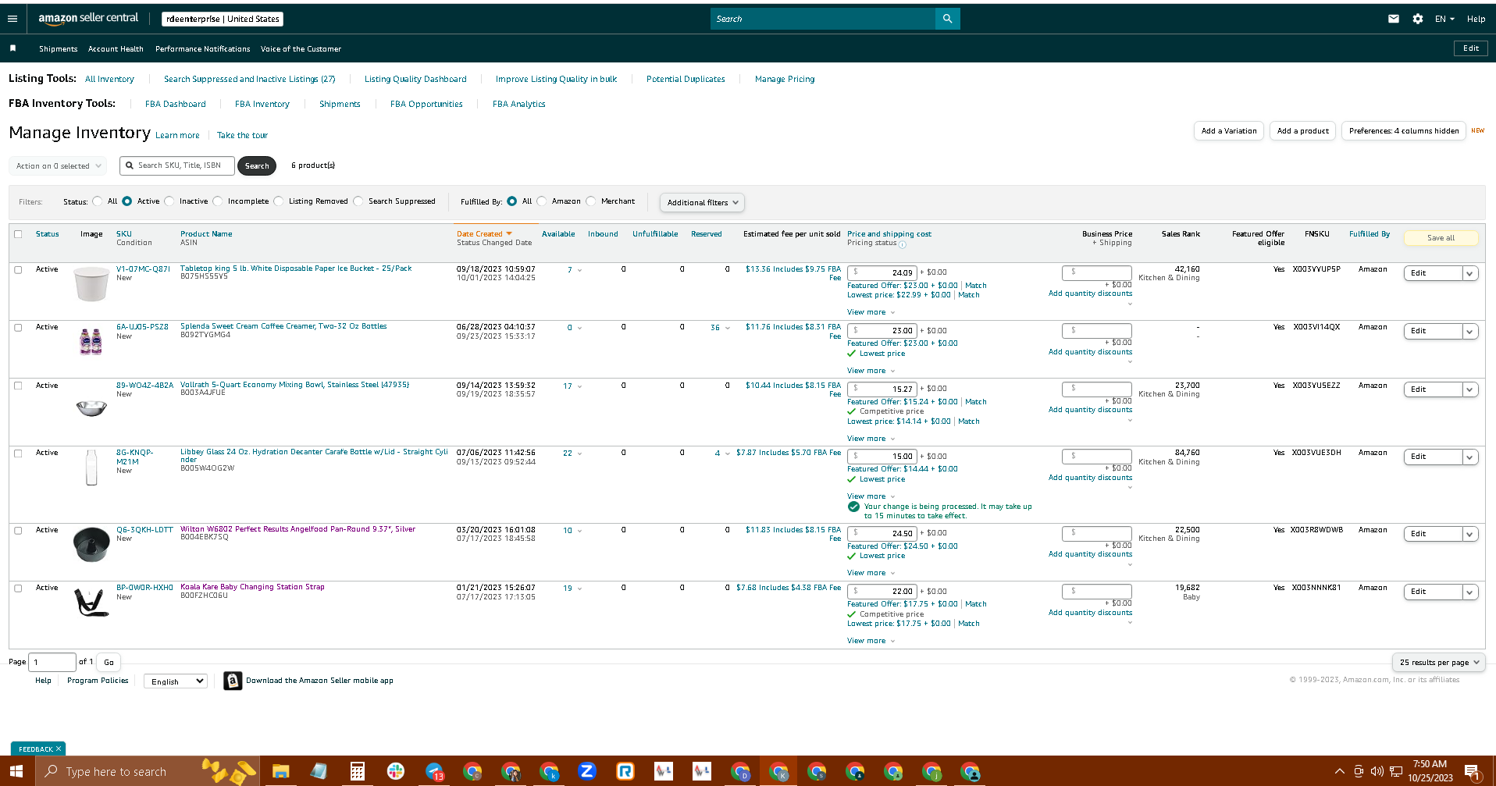Open Performance Notifications in top nav

203,48
